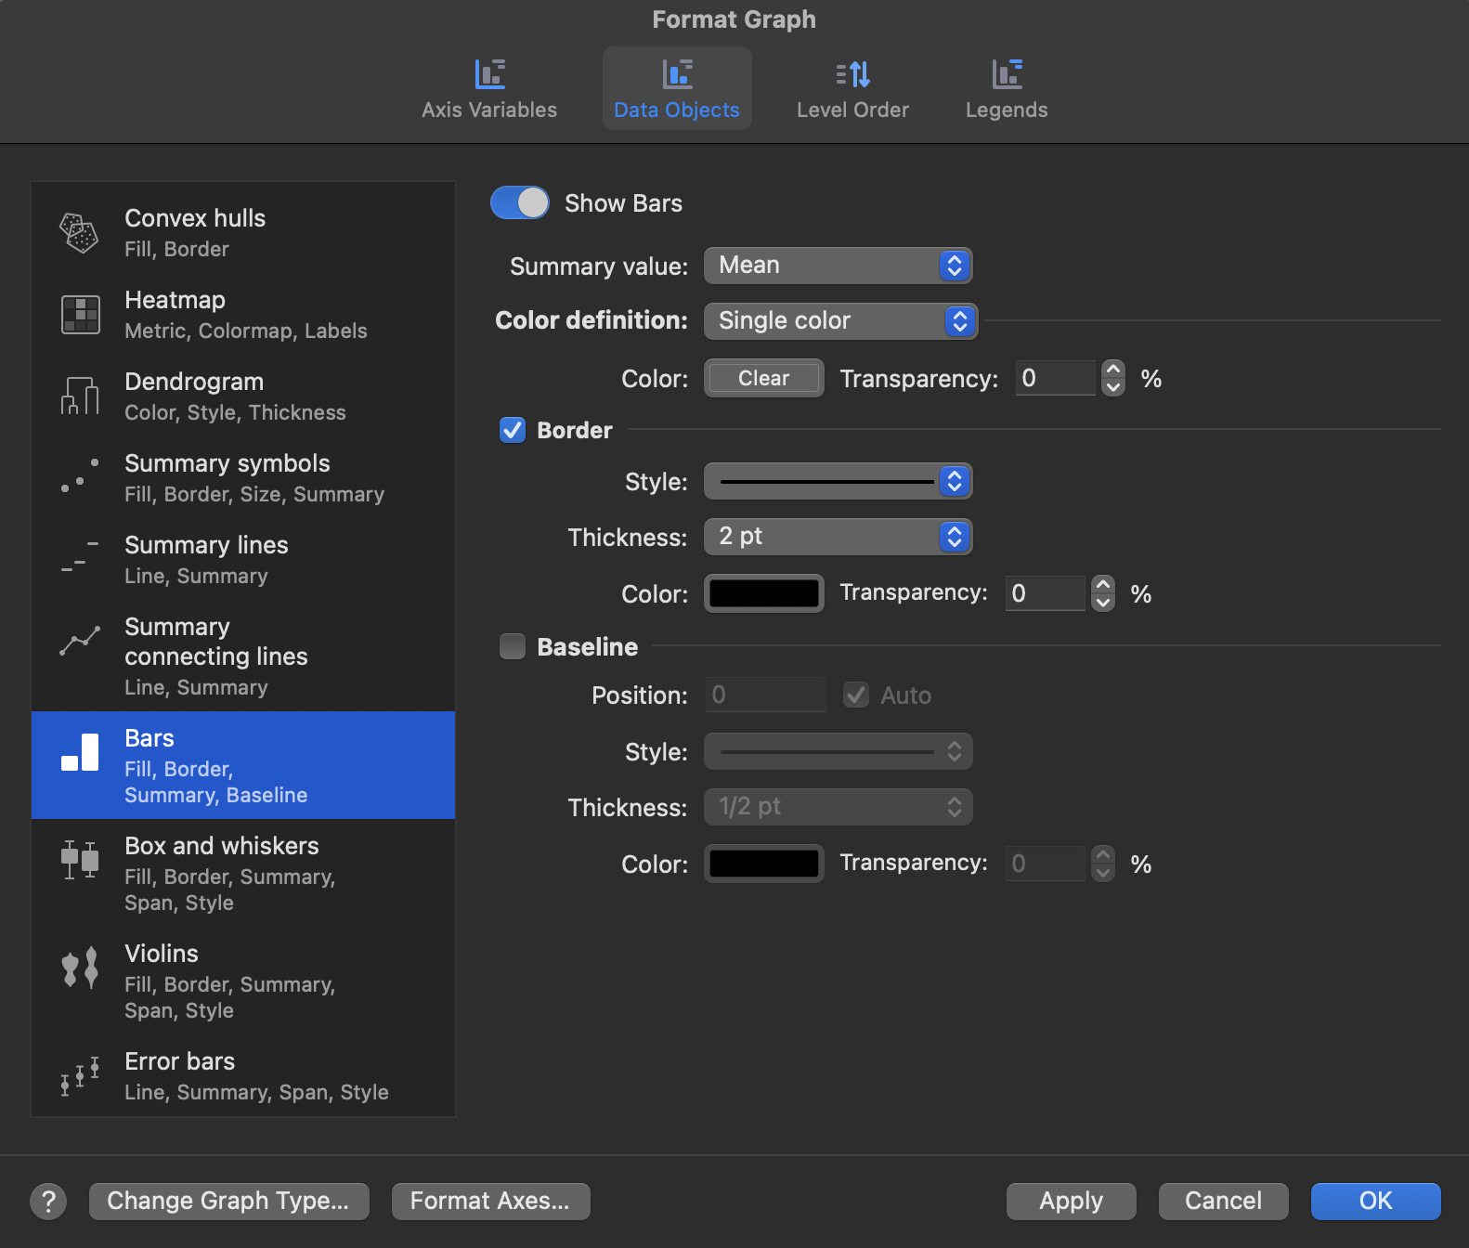Click the Border Transparency stepper arrows

click(1103, 593)
